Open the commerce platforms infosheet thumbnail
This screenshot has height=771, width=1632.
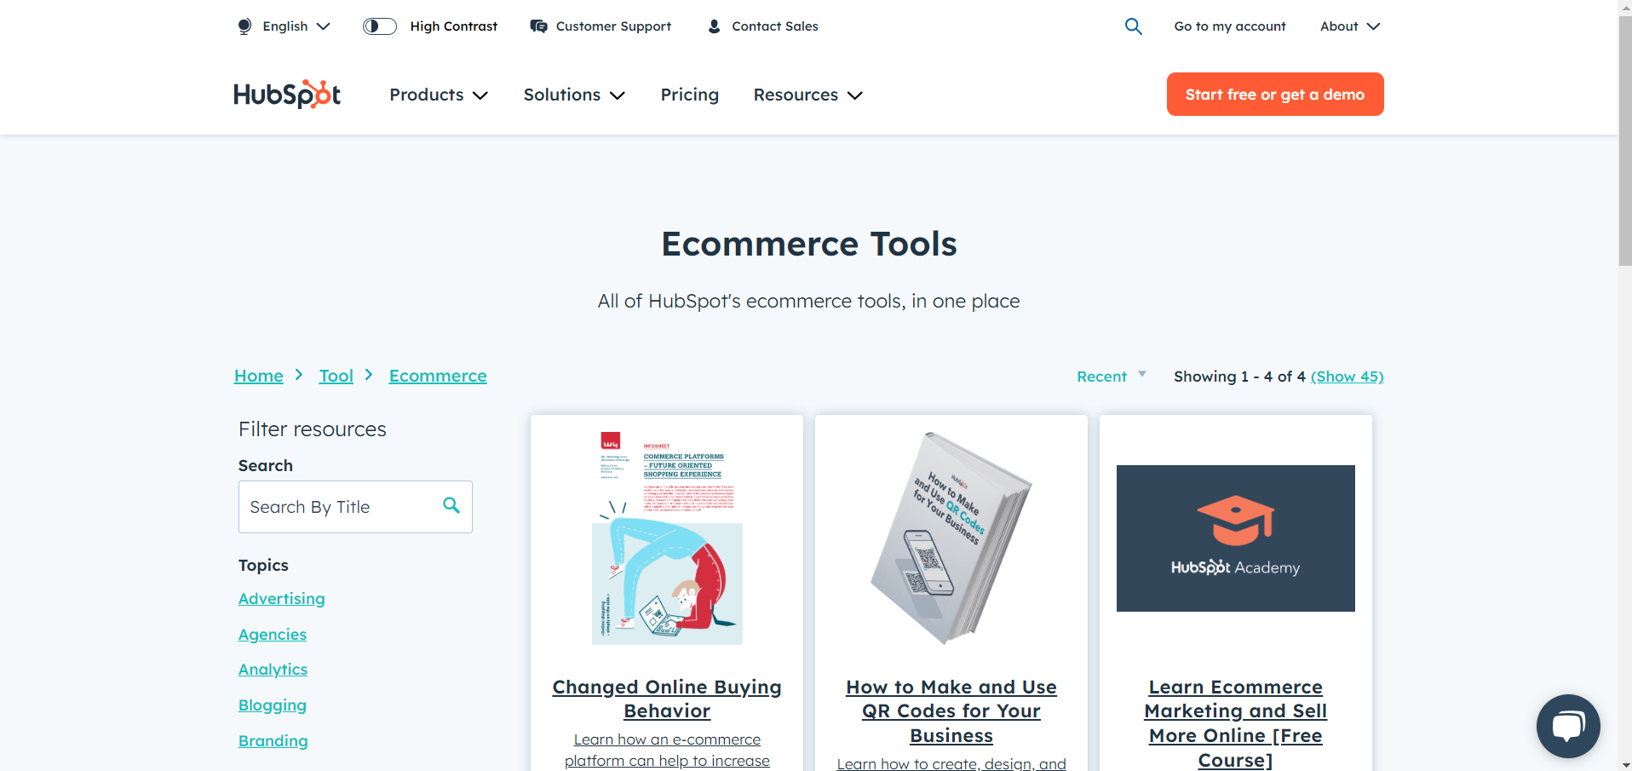(667, 538)
